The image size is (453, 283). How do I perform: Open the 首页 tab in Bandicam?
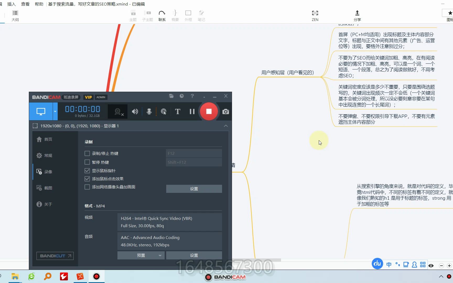(45, 139)
